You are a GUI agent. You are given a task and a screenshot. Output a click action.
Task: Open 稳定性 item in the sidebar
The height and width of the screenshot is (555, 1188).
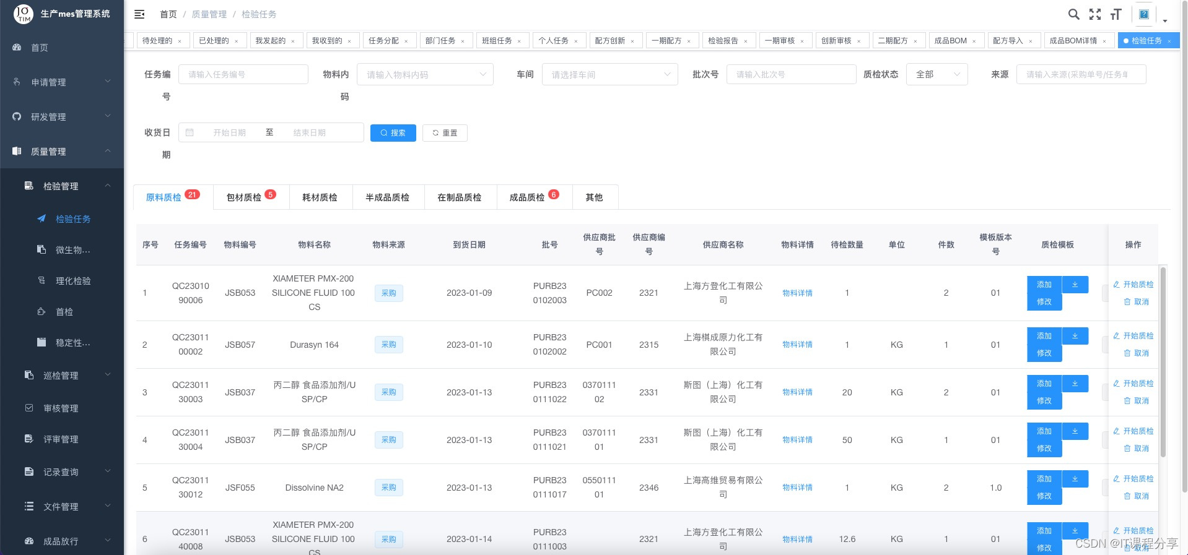click(x=62, y=343)
